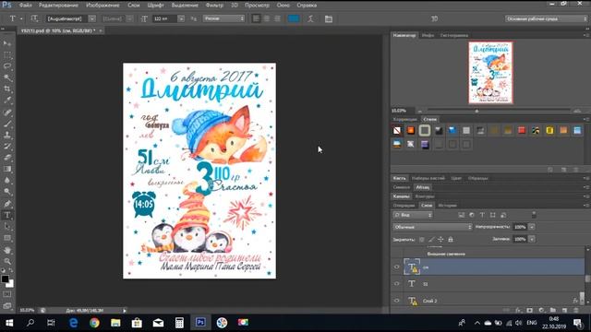Click the foreground color swatch

[5, 279]
